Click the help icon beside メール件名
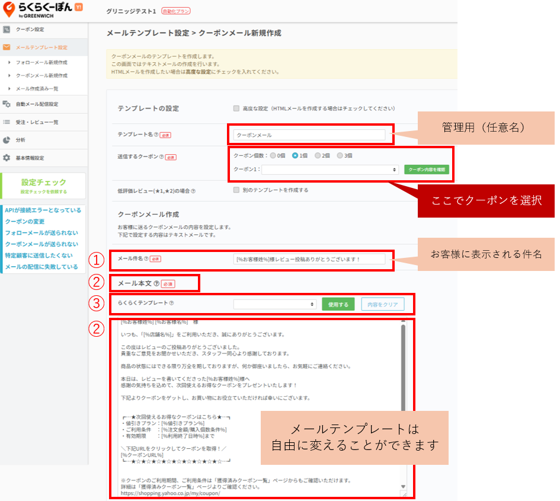Image resolution: width=560 pixels, height=501 pixels. (x=146, y=259)
